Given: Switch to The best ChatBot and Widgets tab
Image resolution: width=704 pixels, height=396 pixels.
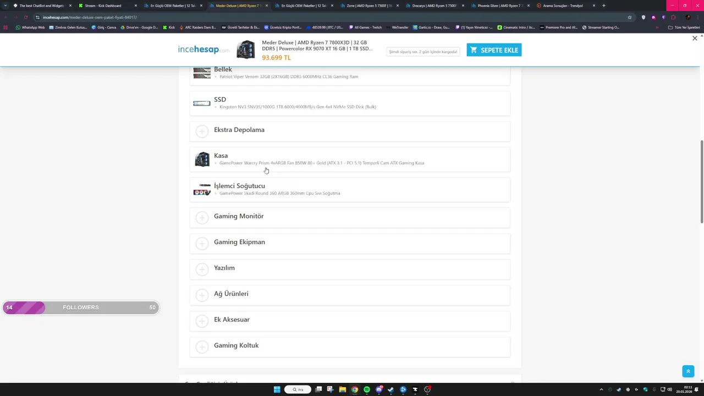Looking at the screenshot, I should 42,5.
